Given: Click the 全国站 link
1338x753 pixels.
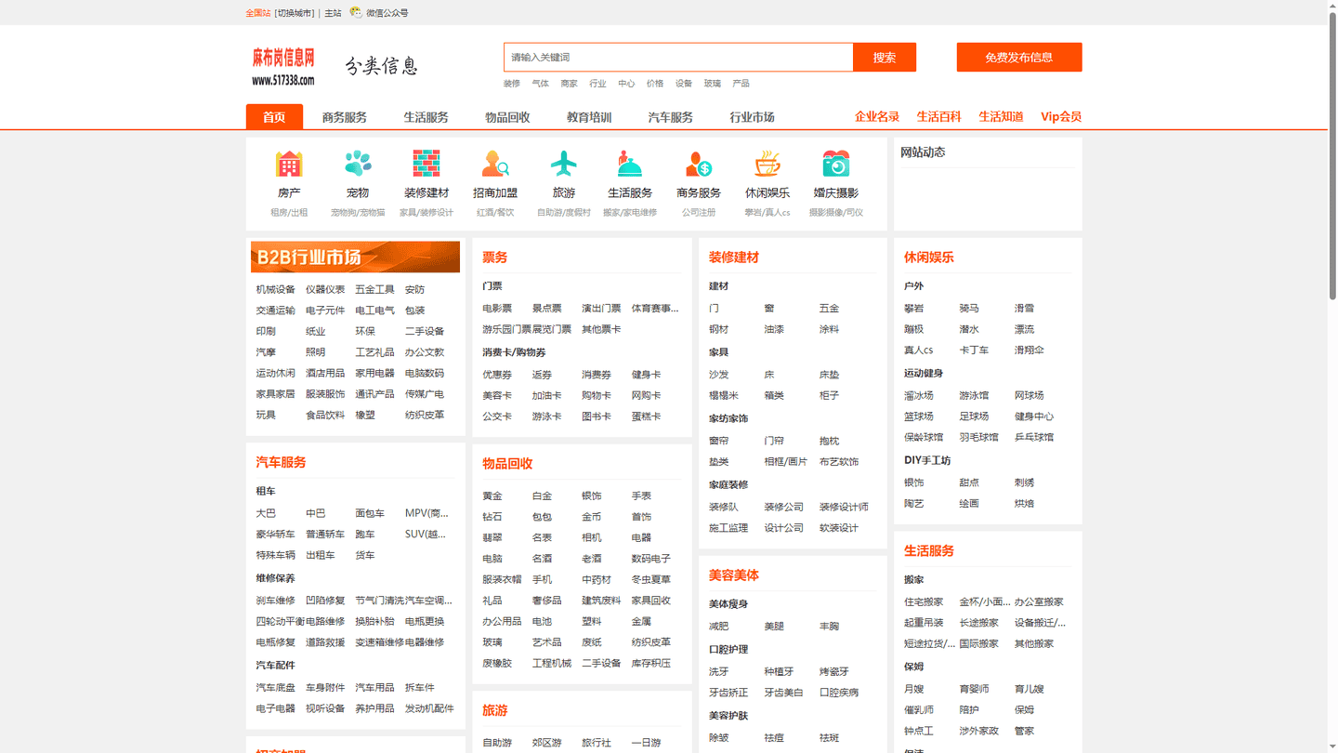Looking at the screenshot, I should tap(258, 13).
